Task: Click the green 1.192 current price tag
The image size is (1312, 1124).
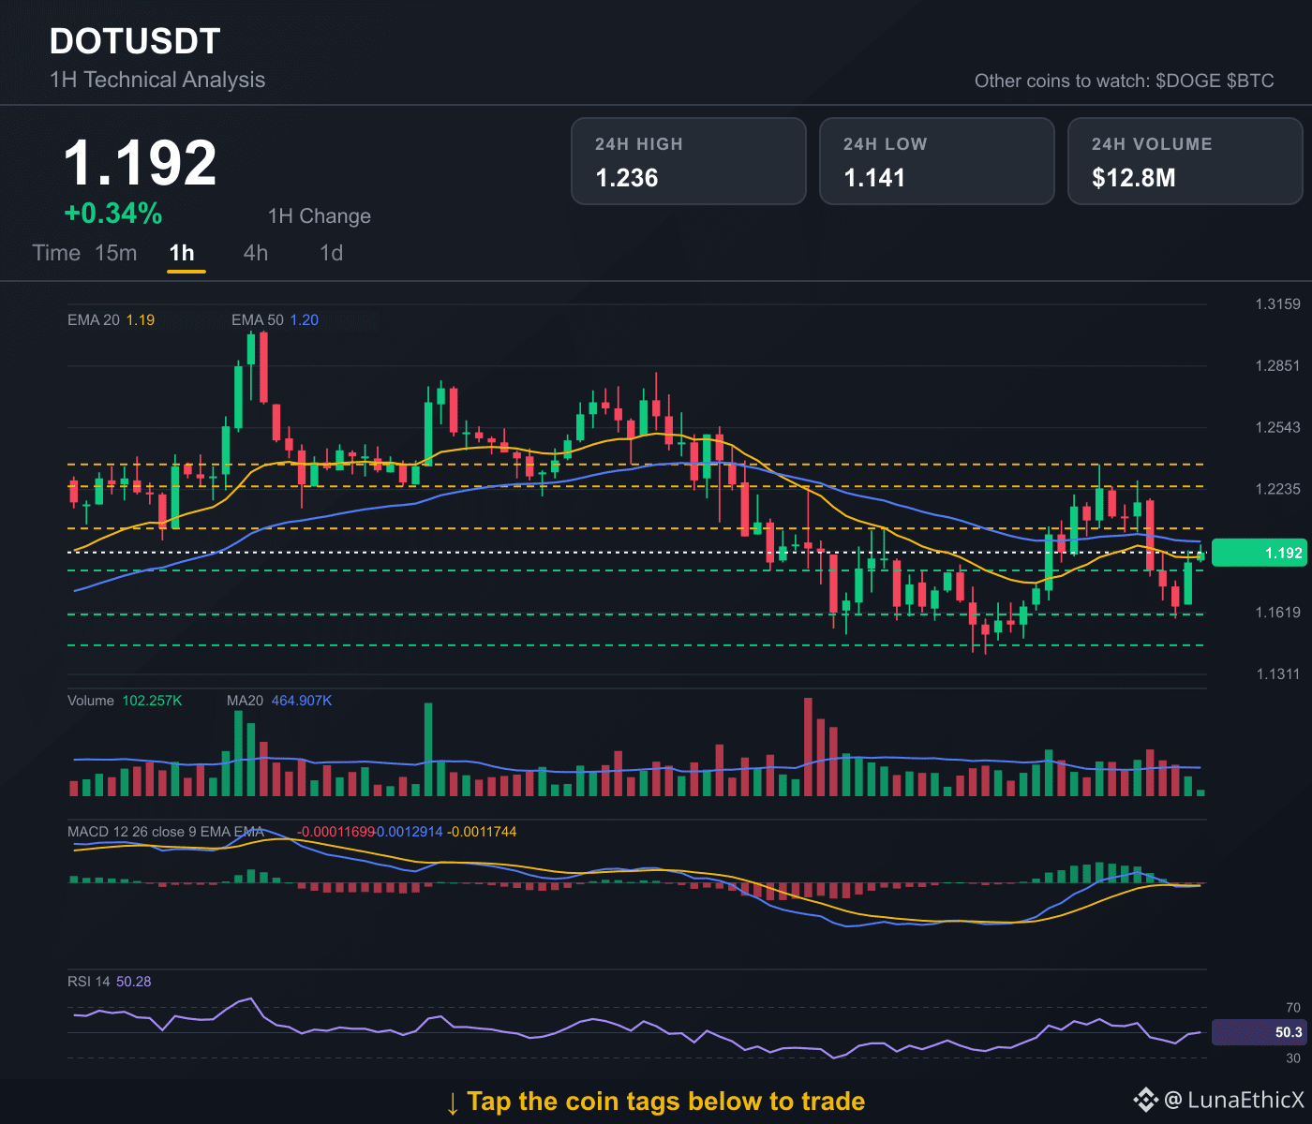Action: tap(1258, 553)
